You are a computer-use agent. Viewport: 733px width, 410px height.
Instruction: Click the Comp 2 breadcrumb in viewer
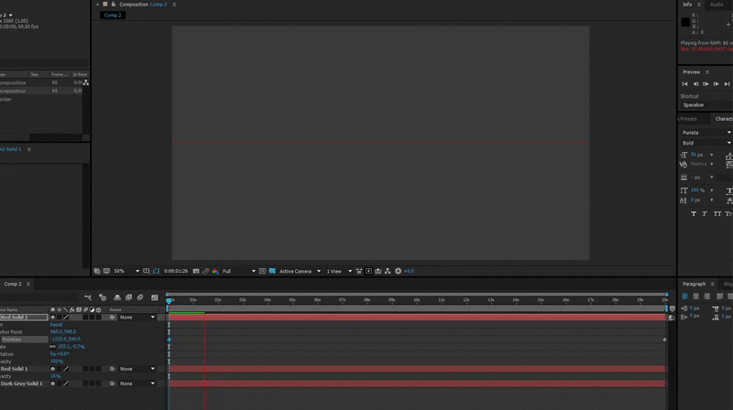113,16
